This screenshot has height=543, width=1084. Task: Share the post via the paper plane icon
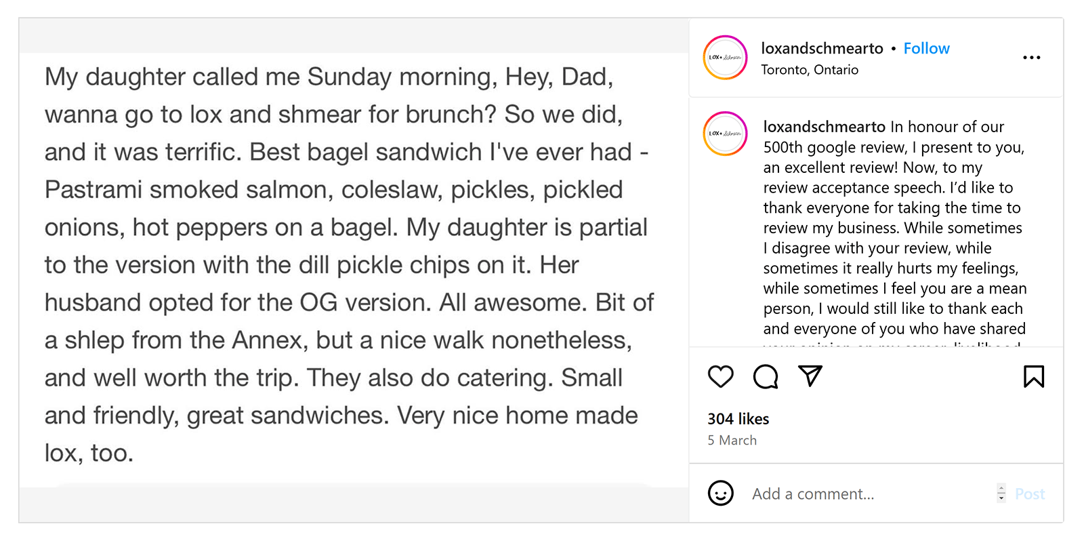pyautogui.click(x=810, y=376)
